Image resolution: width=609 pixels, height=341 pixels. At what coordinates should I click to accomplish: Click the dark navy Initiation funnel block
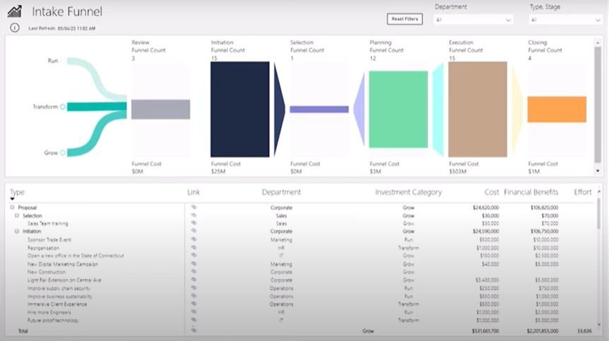[240, 109]
